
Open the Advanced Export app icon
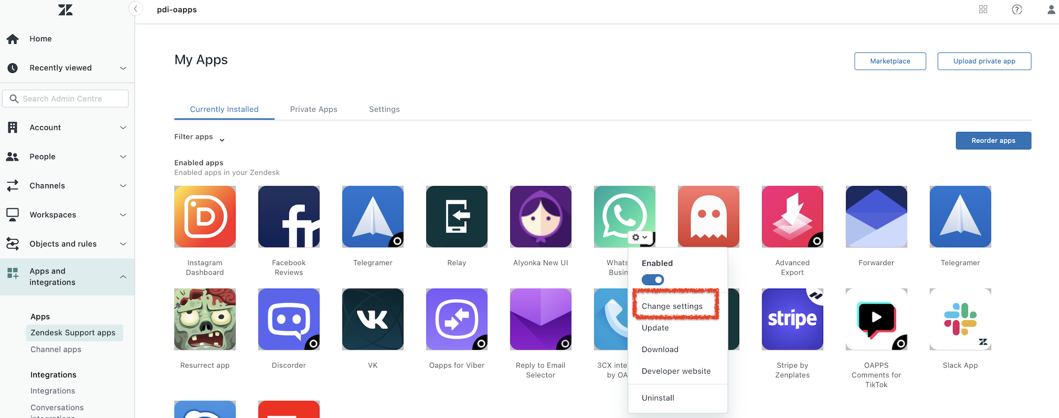tap(792, 216)
